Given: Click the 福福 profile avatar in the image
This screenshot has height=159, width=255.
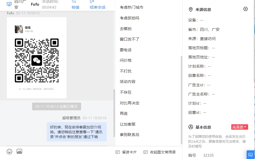Looking at the screenshot, I should click(19, 29).
